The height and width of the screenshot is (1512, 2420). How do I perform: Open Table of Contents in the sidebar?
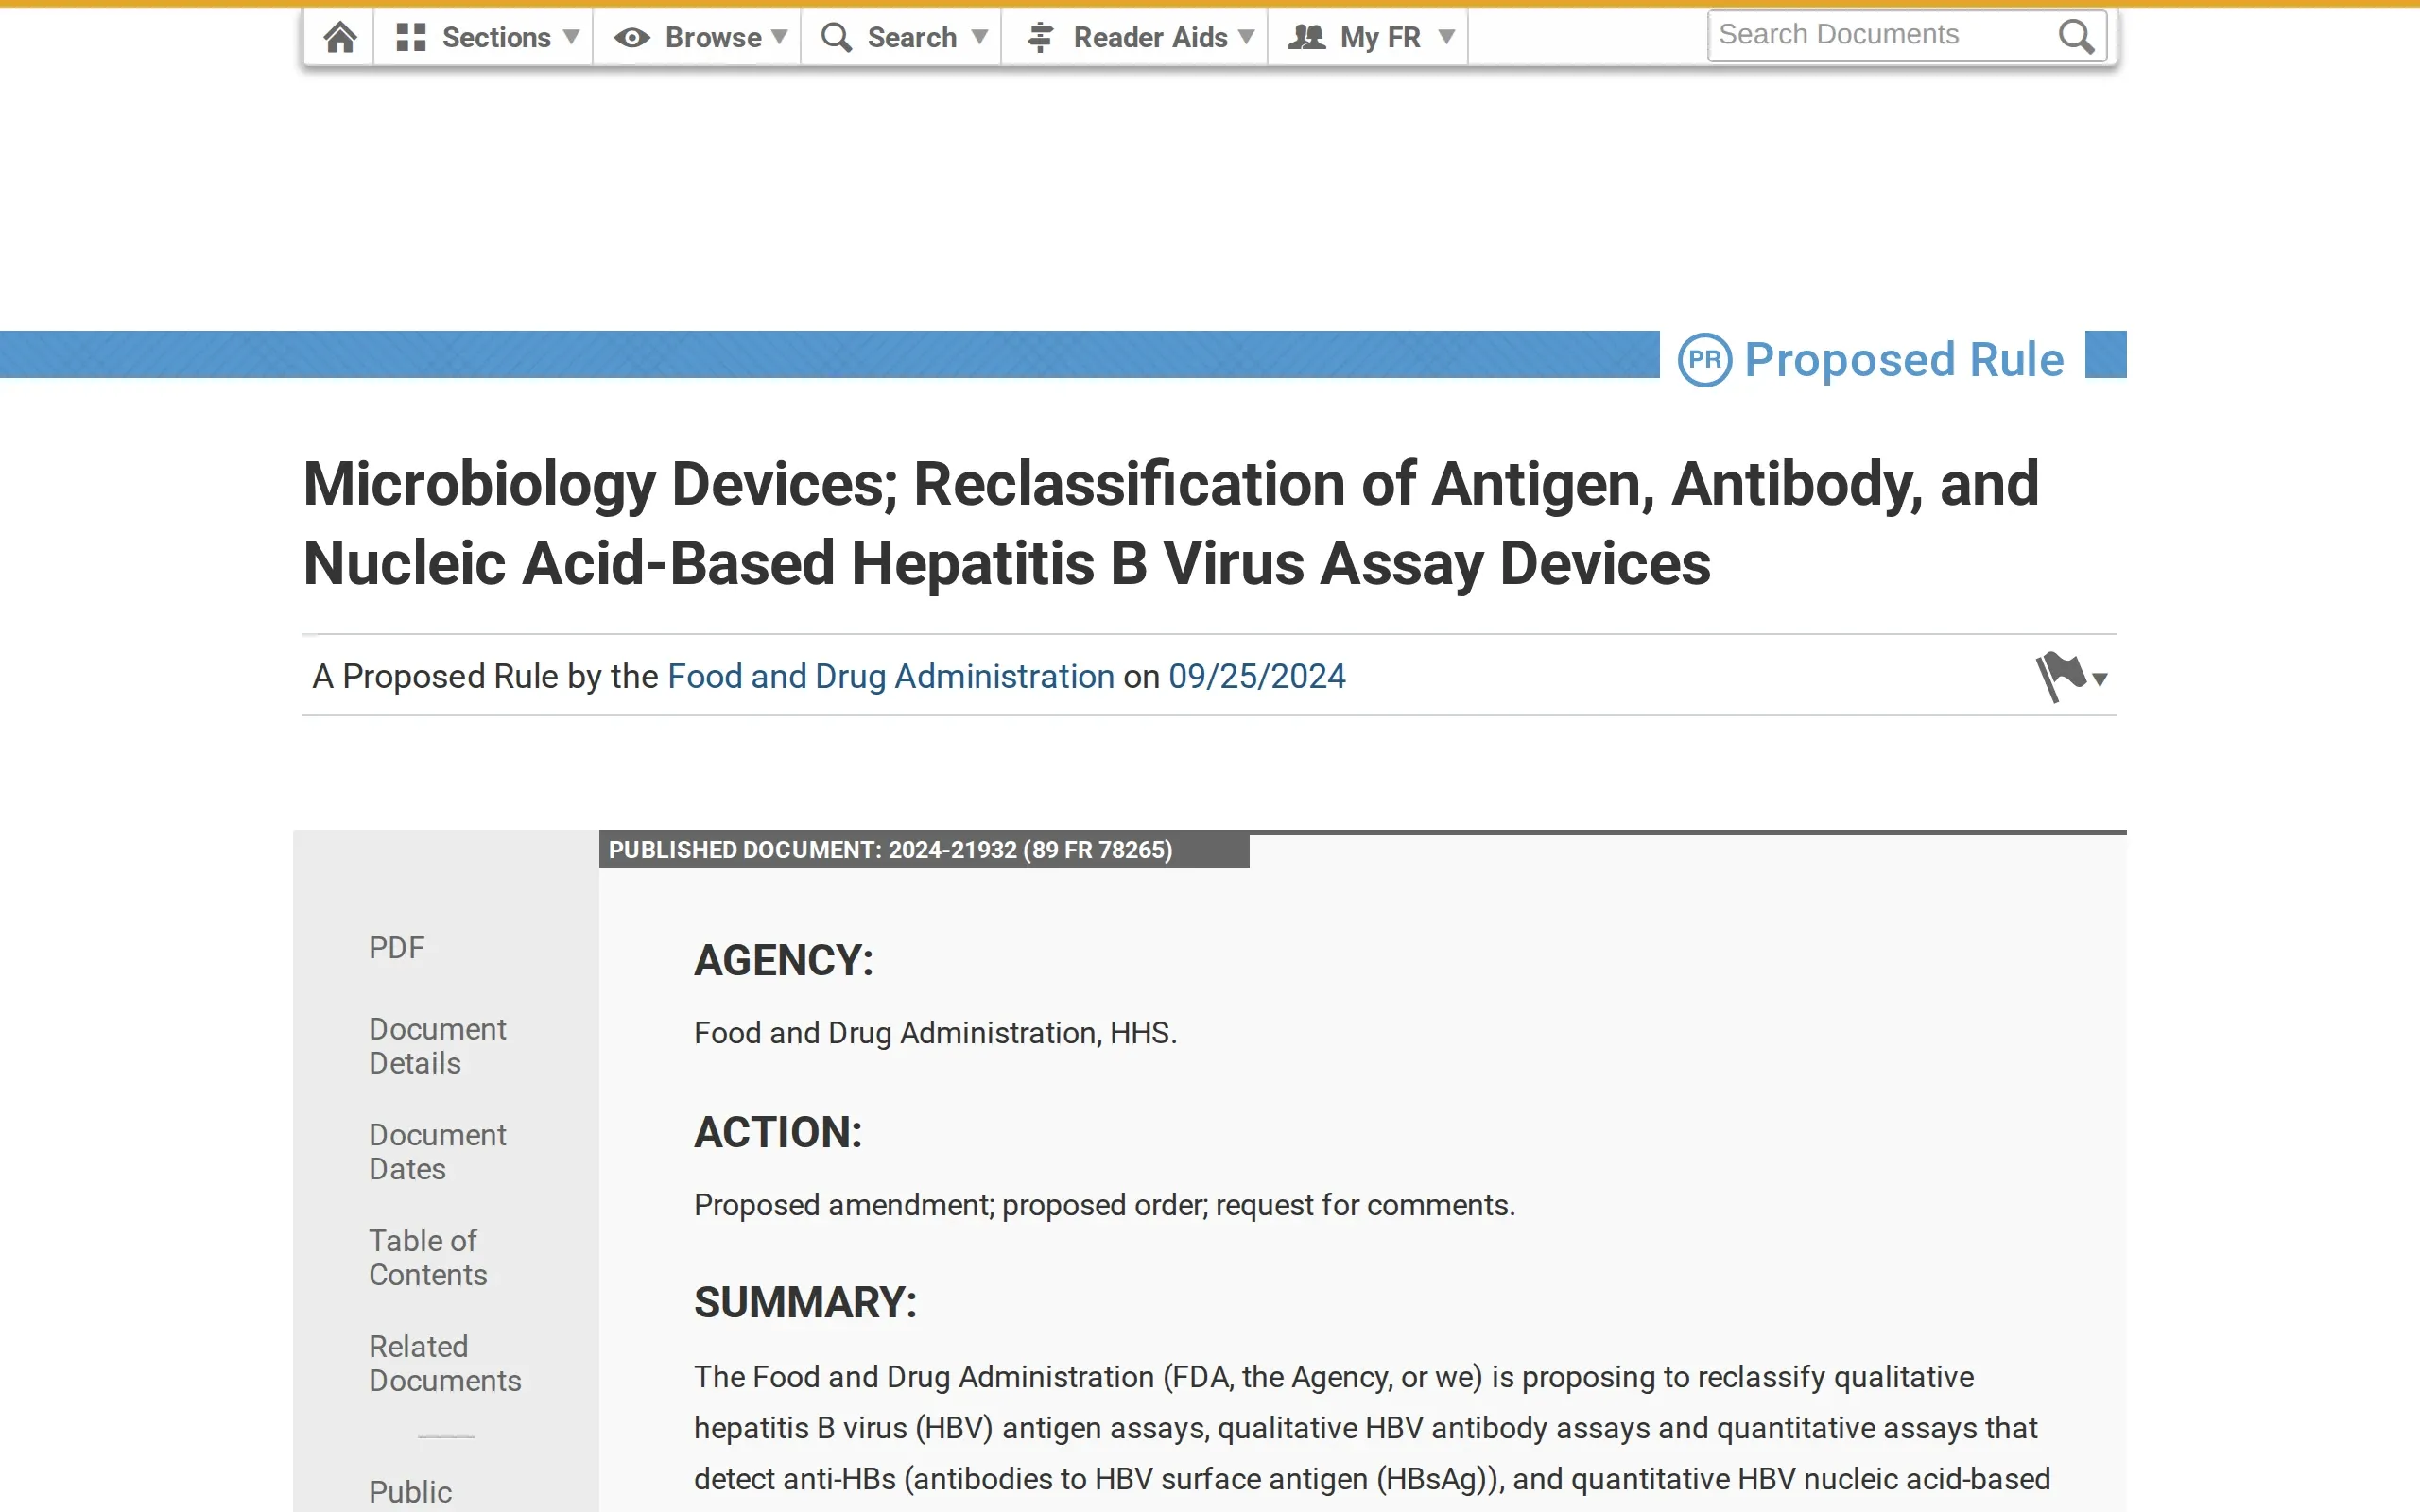pos(428,1258)
